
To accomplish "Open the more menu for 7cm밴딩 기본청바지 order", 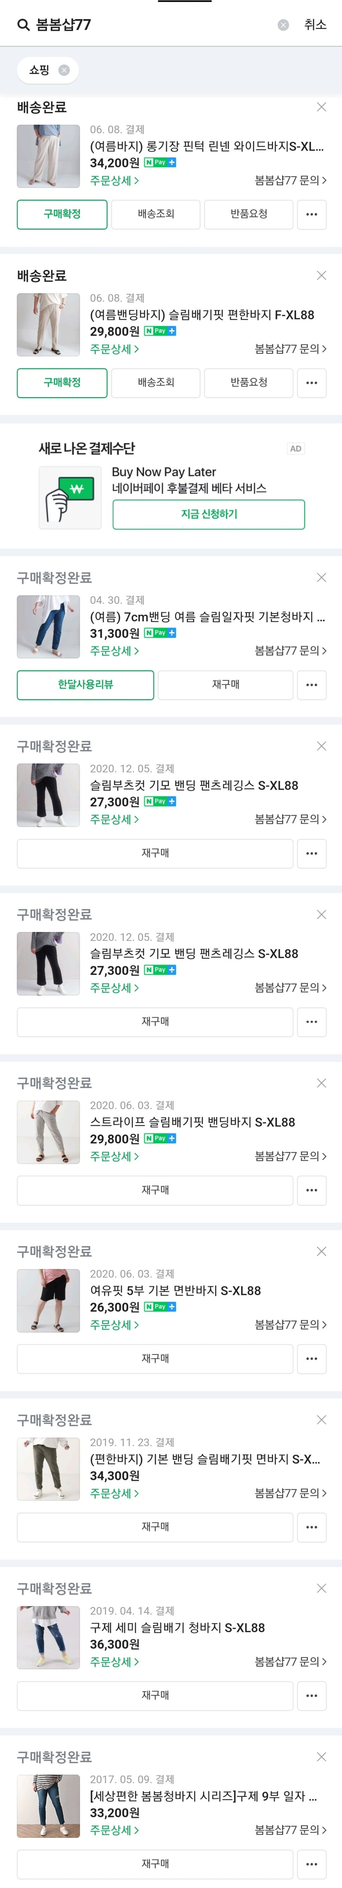I will (311, 685).
